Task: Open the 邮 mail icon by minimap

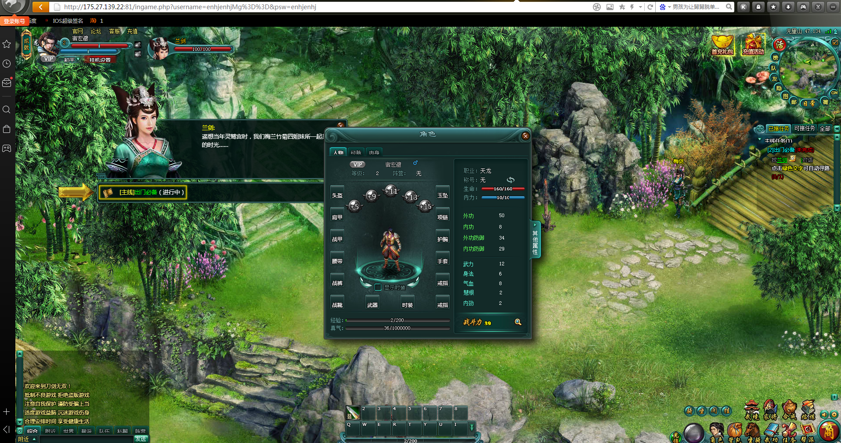Action: (794, 102)
